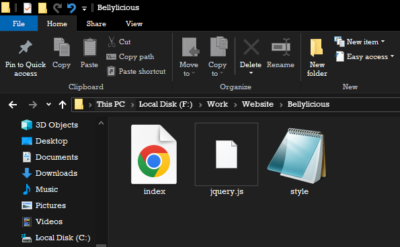Viewport: 400px width, 247px height.
Task: Expand breadcrumb chevron after Work
Action: tap(235, 105)
